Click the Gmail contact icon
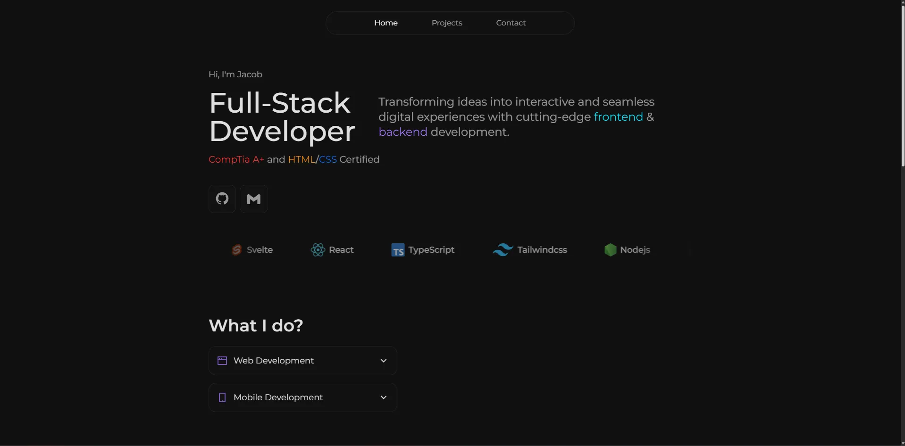 (254, 198)
